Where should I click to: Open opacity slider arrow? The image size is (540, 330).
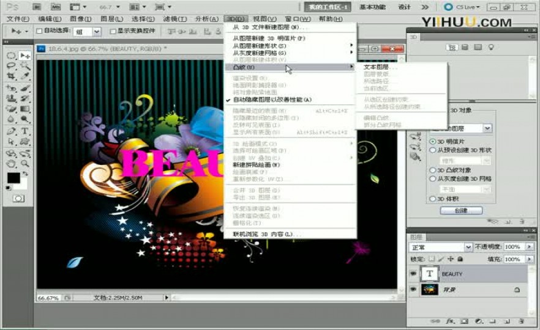pos(530,247)
